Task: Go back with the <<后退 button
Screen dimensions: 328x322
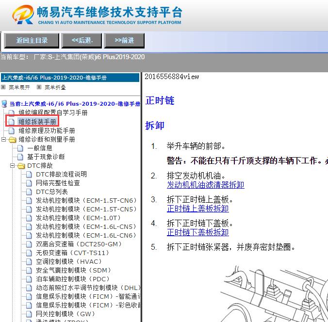Action: [x=82, y=41]
